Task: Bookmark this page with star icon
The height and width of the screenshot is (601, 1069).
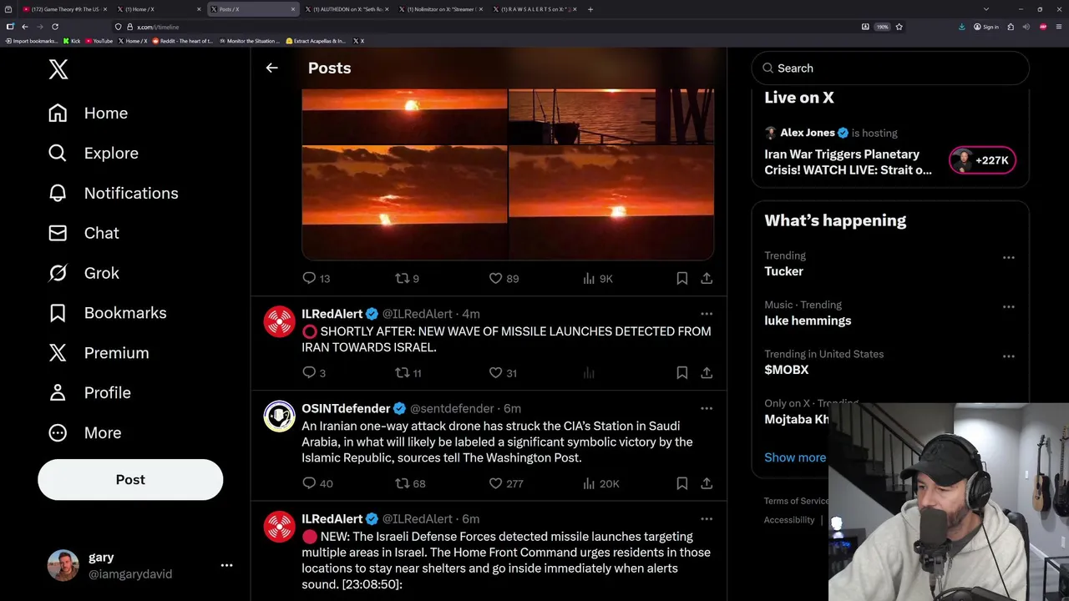Action: [899, 27]
